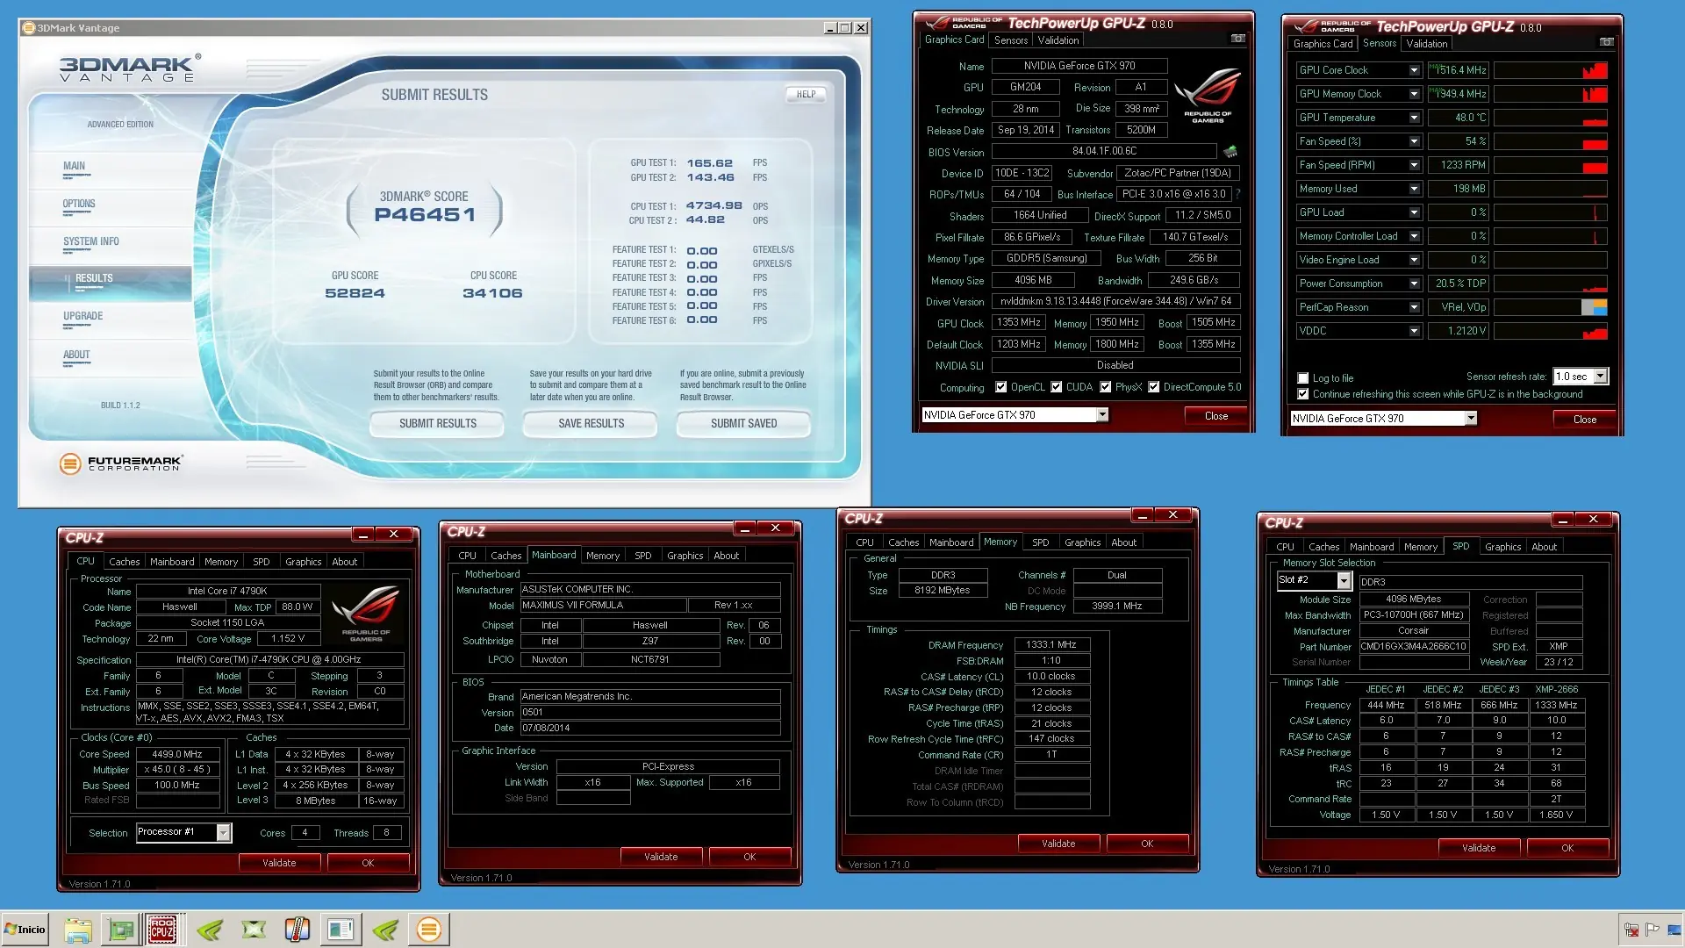The width and height of the screenshot is (1685, 948).
Task: Click the flag action center tray icon
Action: 1653,930
